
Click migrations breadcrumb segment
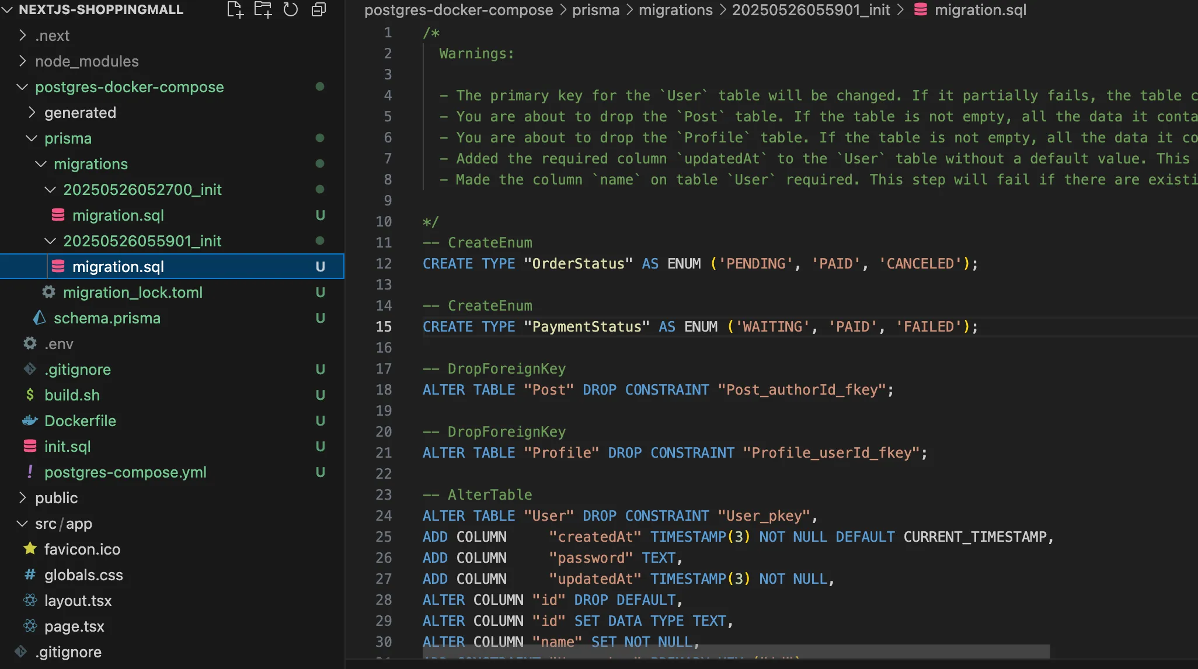pyautogui.click(x=675, y=10)
